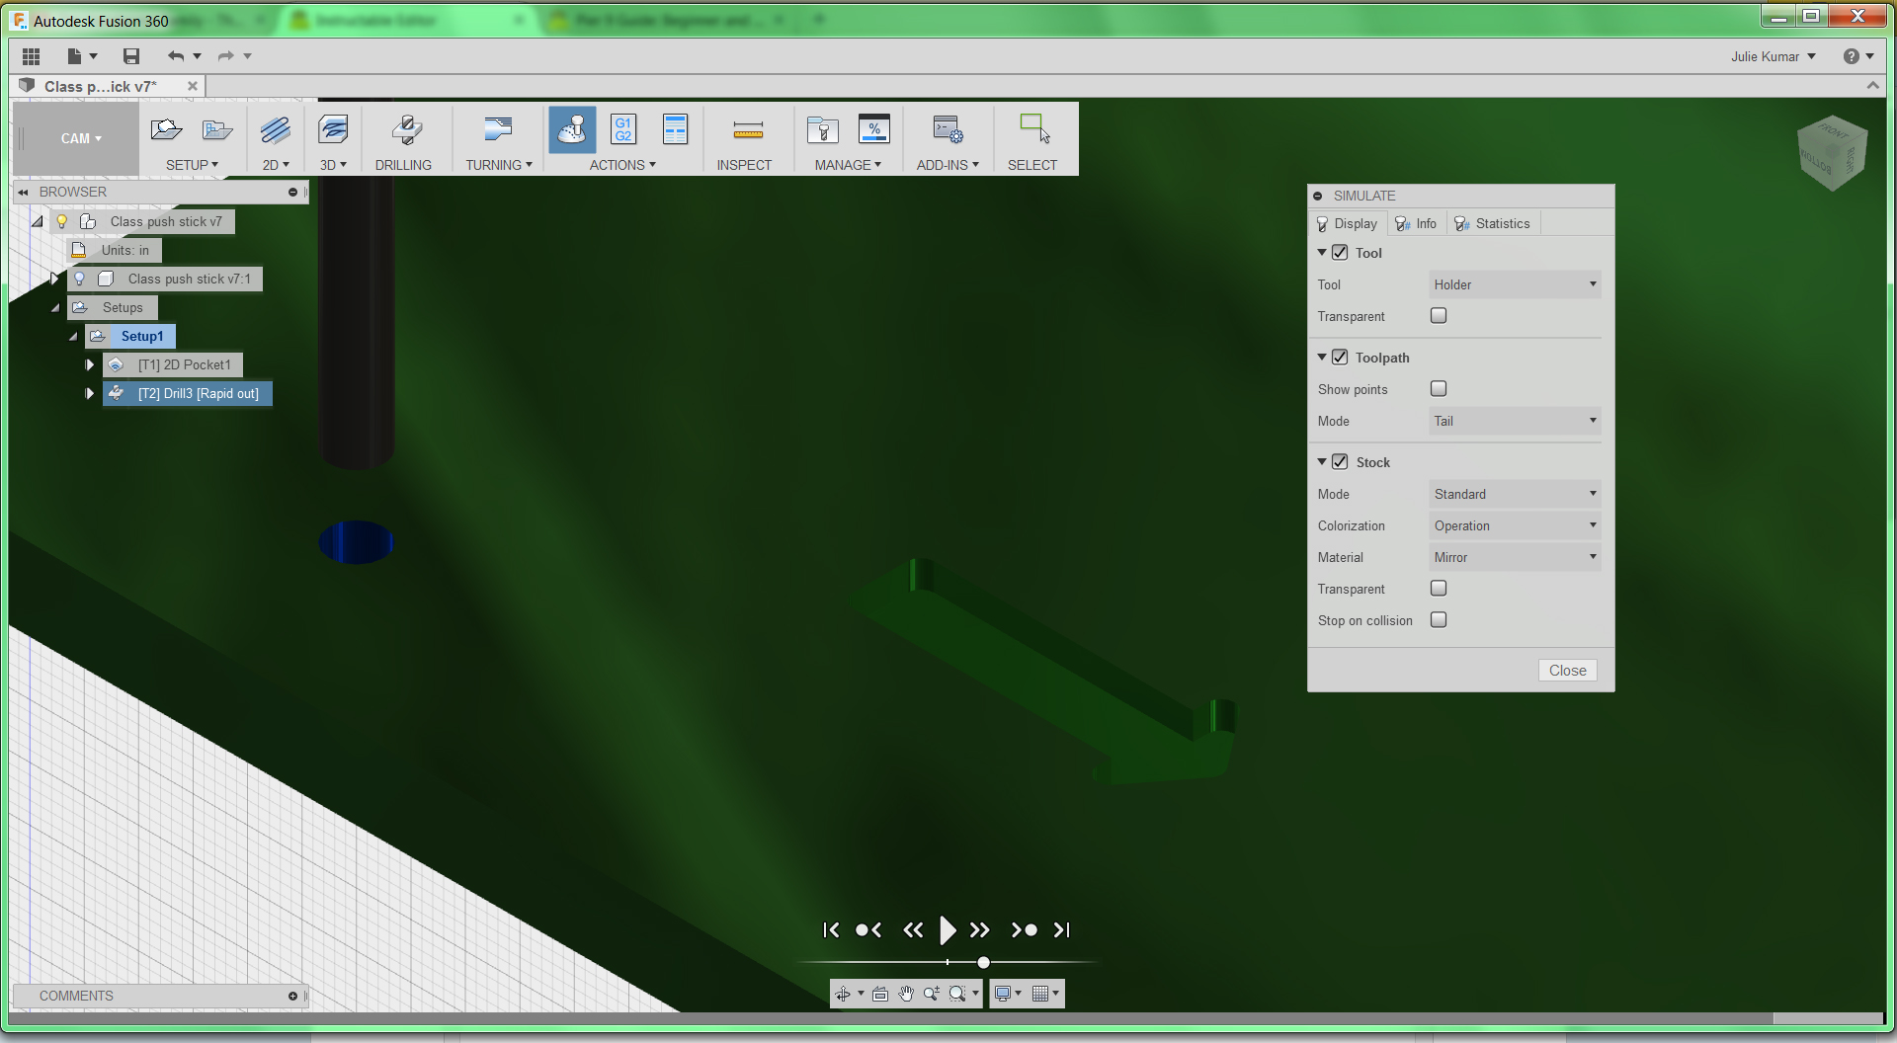Undo the last action
Viewport: 1897px width, 1043px height.
coord(176,56)
